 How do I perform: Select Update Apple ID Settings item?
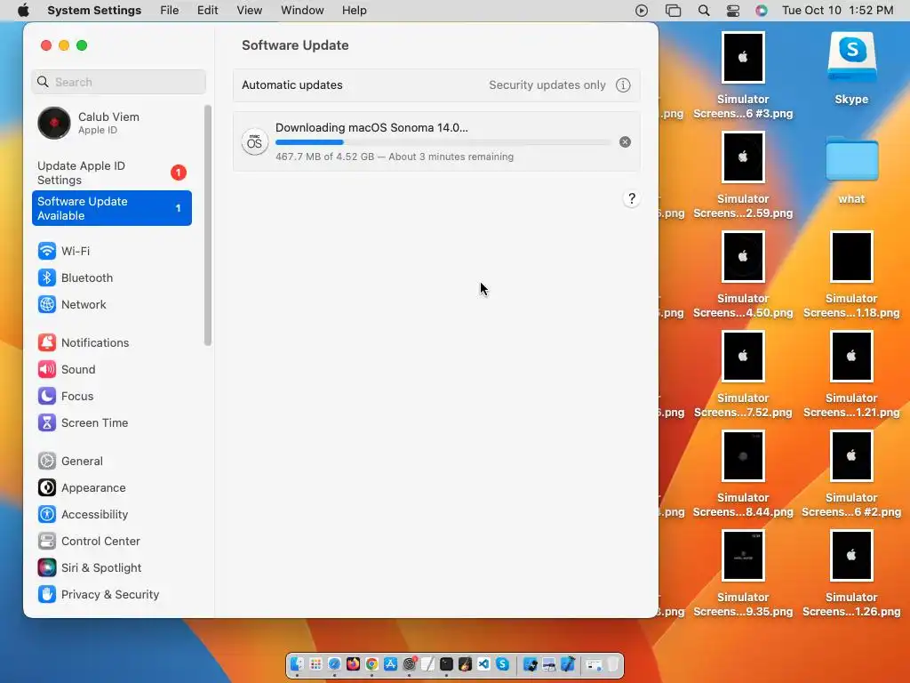click(111, 173)
